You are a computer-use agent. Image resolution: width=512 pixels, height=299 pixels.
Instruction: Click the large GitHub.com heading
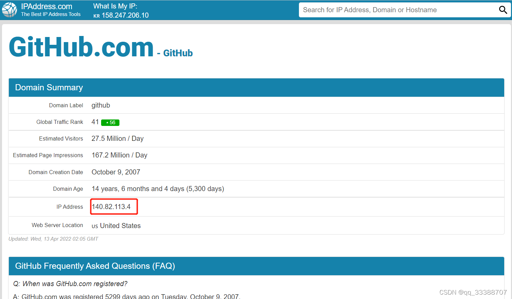tap(81, 47)
